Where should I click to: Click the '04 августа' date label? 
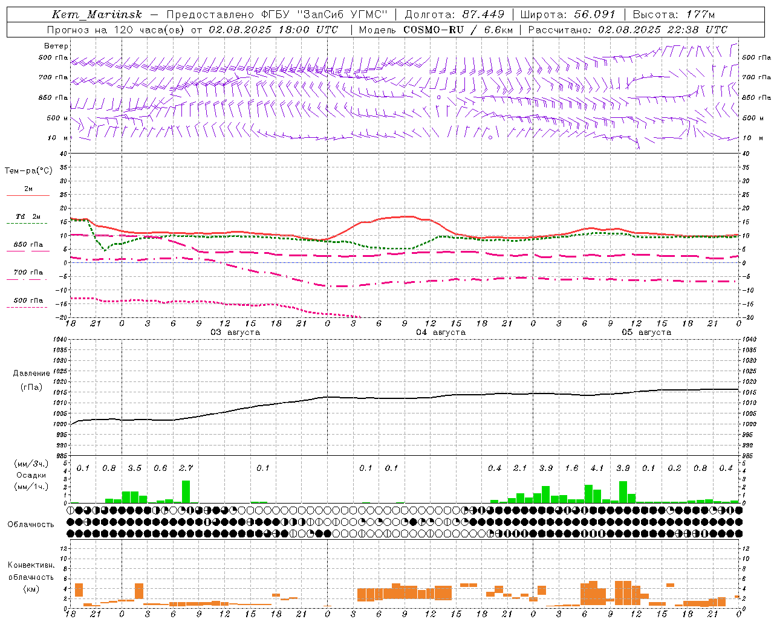(441, 332)
